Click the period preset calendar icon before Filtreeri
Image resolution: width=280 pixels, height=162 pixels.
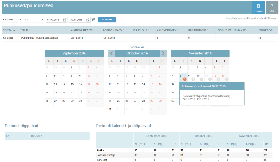pyautogui.click(x=94, y=20)
